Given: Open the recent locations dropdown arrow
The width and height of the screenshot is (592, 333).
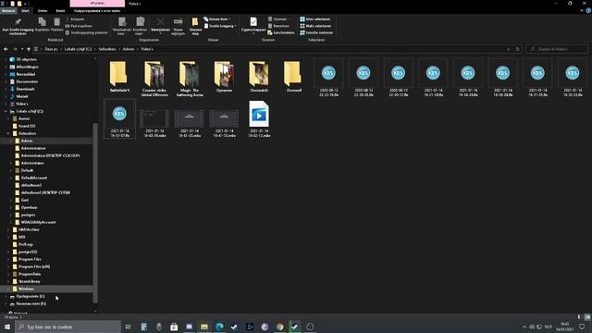Looking at the screenshot, I should pyautogui.click(x=22, y=49).
